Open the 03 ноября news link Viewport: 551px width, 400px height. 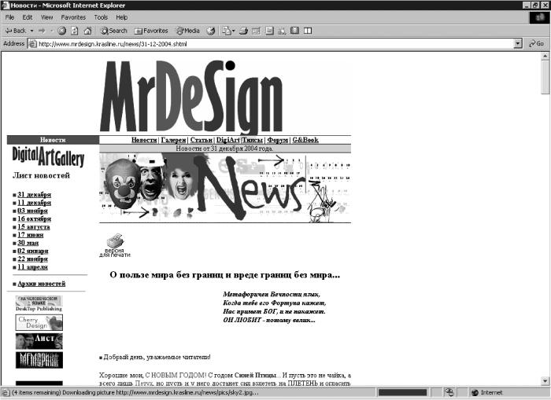pos(32,211)
